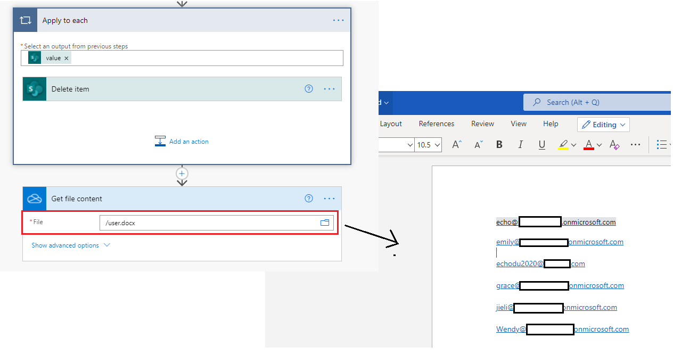The height and width of the screenshot is (354, 673).
Task: Expand Show advanced options
Action: (x=71, y=245)
